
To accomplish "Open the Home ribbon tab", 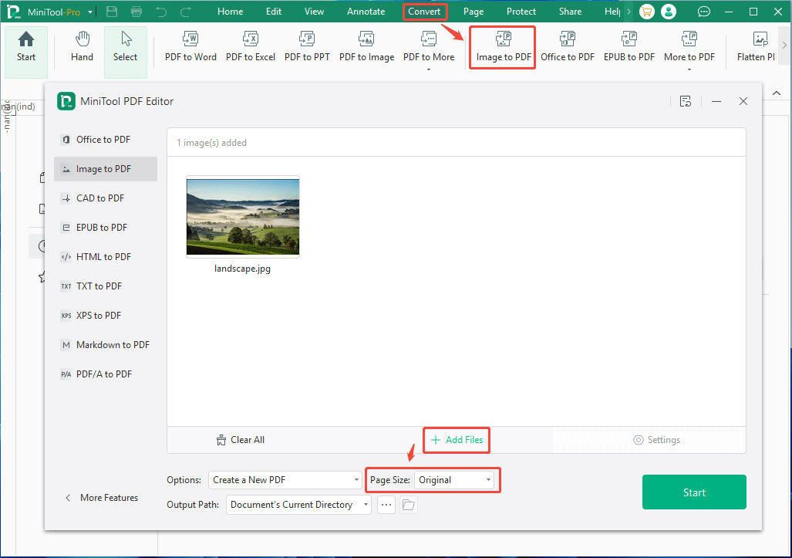I will 231,12.
